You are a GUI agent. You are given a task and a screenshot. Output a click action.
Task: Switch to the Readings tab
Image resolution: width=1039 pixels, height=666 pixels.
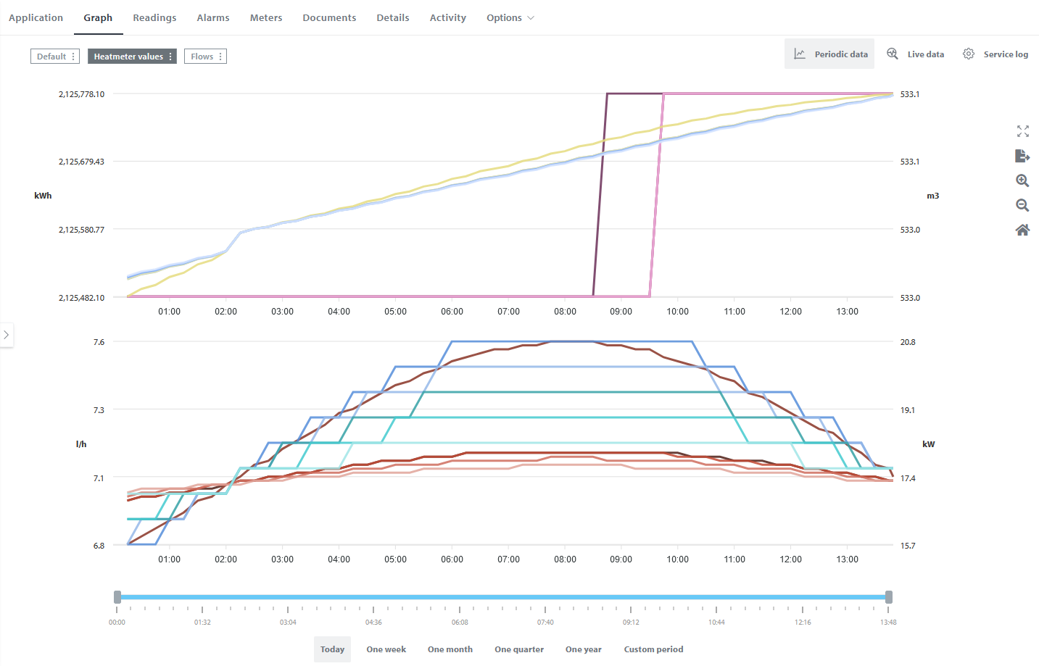(154, 17)
